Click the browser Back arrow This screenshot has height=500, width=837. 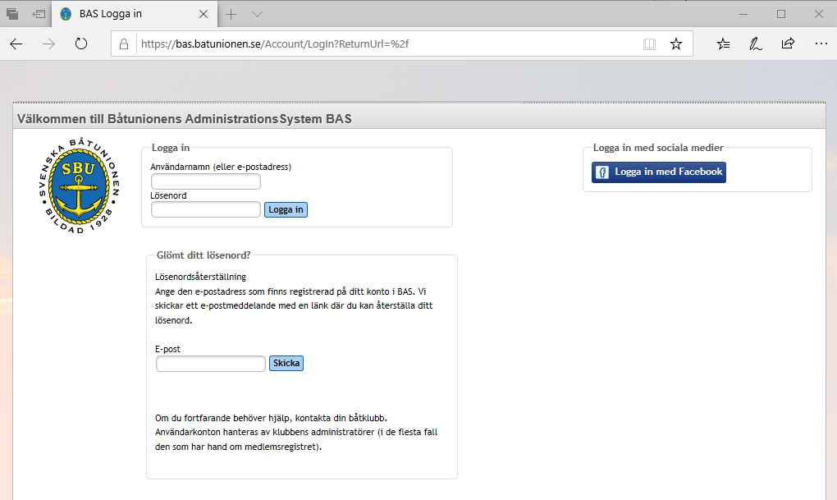pyautogui.click(x=16, y=44)
